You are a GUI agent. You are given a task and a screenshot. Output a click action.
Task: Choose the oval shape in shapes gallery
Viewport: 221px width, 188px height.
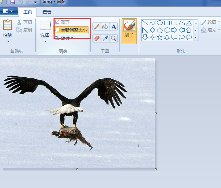pos(159,23)
